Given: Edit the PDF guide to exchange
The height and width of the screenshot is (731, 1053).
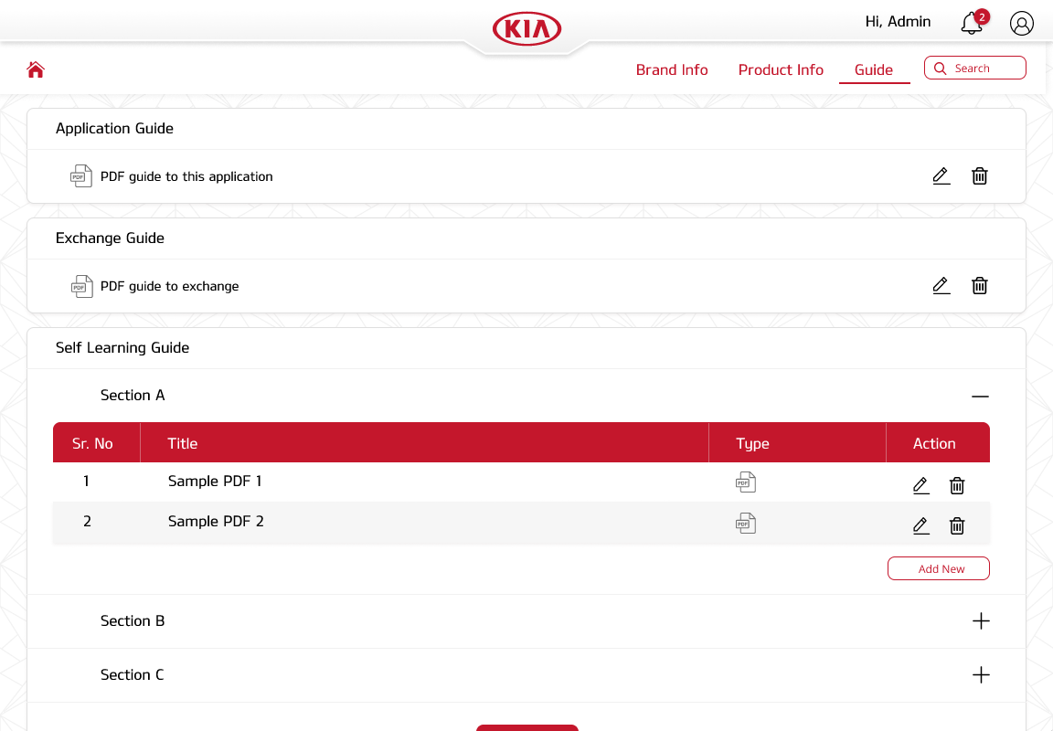Looking at the screenshot, I should coord(941,286).
